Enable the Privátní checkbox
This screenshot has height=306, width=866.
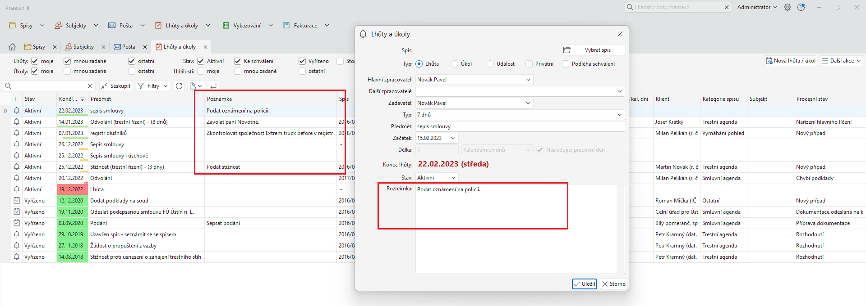(529, 64)
